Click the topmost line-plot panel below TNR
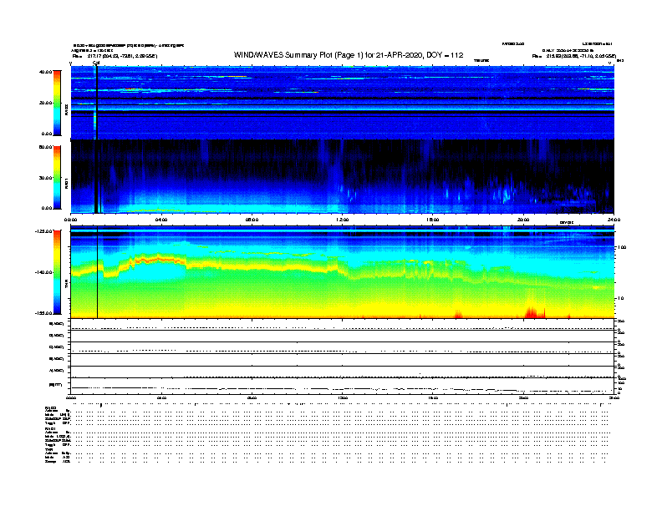Image resolution: width=662 pixels, height=511 pixels. click(x=343, y=325)
